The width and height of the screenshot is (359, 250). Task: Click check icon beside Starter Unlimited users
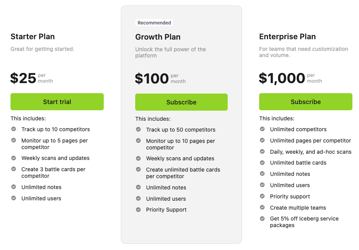point(14,198)
